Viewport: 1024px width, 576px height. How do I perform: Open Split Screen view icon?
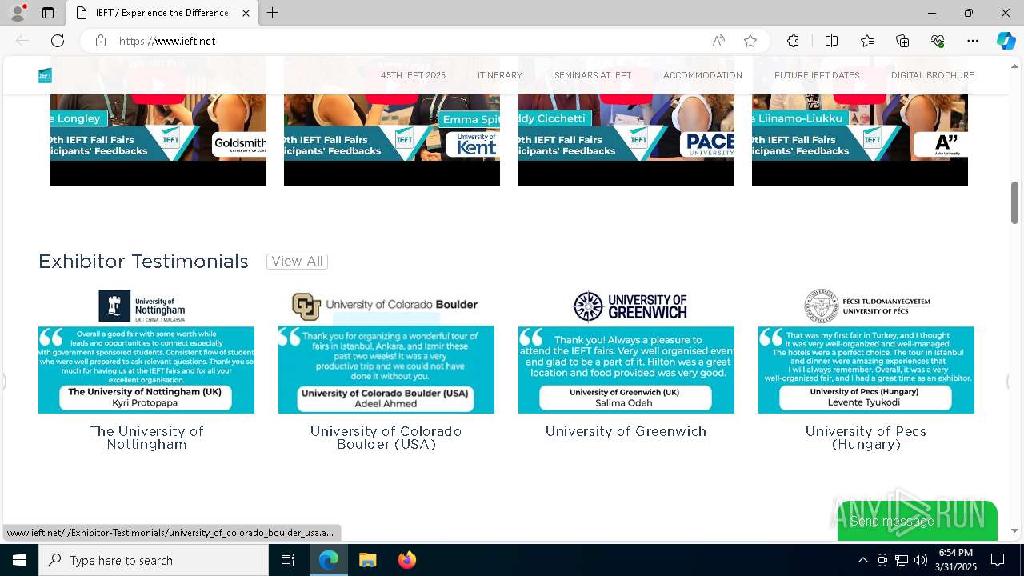(x=831, y=41)
